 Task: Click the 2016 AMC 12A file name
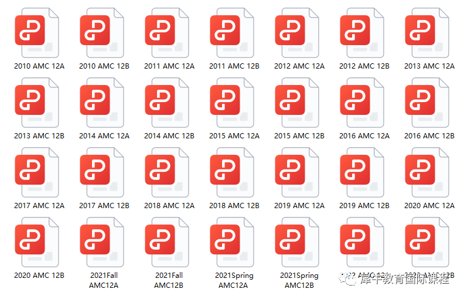click(364, 136)
